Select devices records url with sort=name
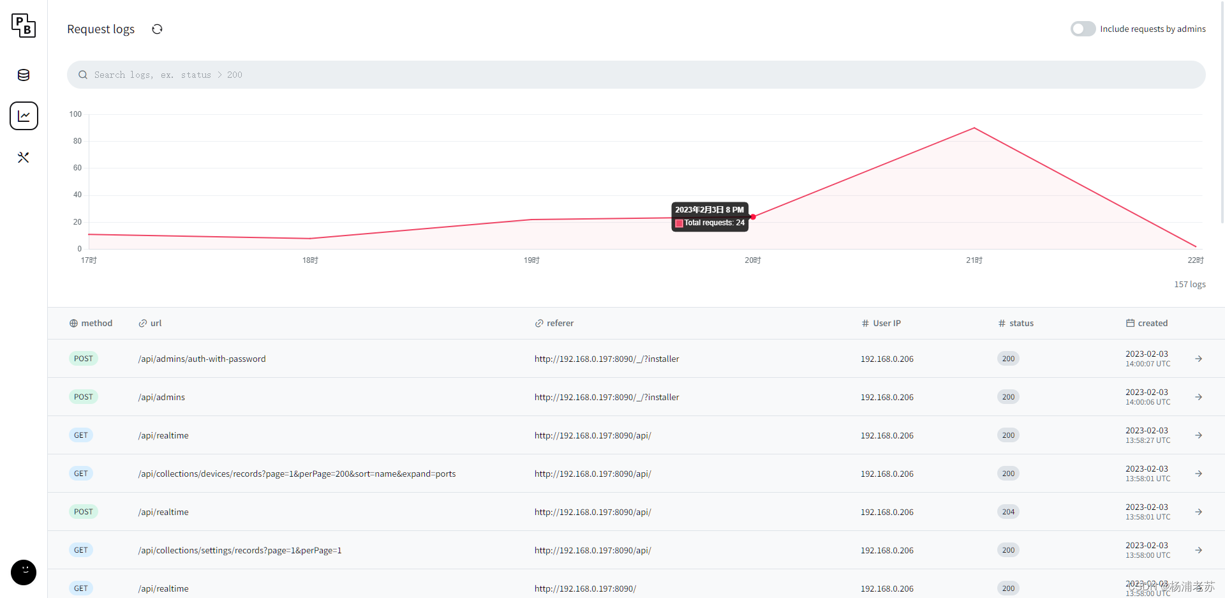The width and height of the screenshot is (1225, 598). 297,474
